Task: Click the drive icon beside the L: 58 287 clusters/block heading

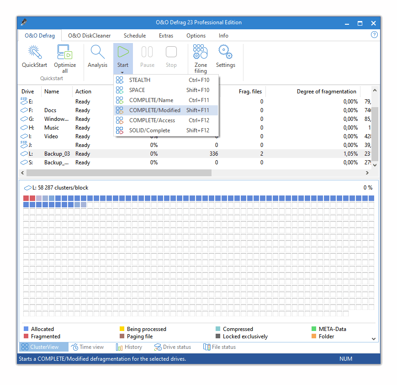Action: (x=27, y=188)
